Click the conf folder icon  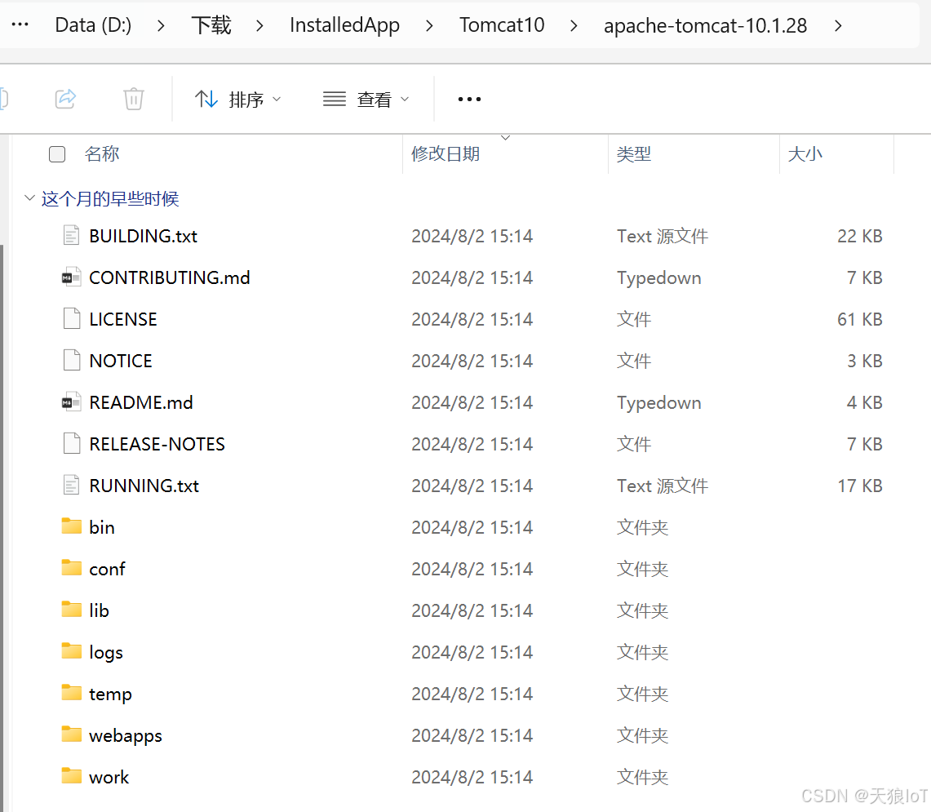(71, 568)
